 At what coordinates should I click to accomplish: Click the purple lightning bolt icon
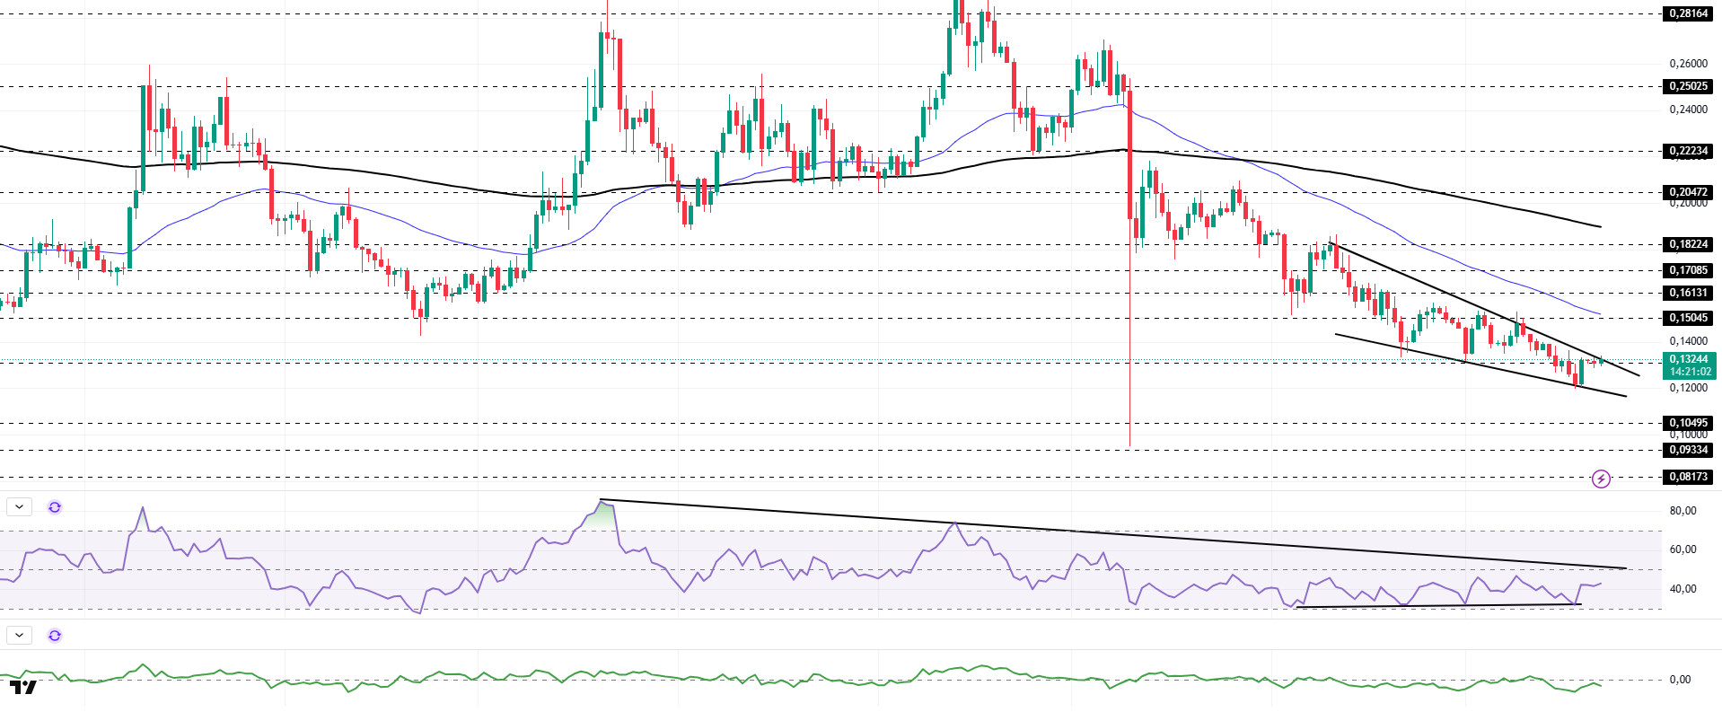[x=1601, y=479]
